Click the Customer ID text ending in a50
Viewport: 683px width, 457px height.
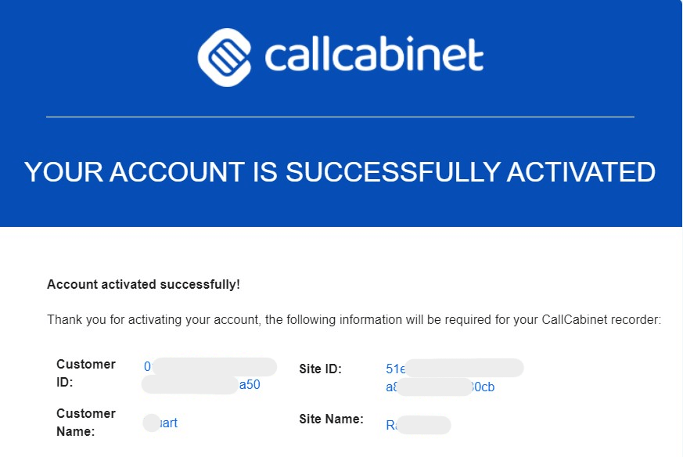click(250, 385)
